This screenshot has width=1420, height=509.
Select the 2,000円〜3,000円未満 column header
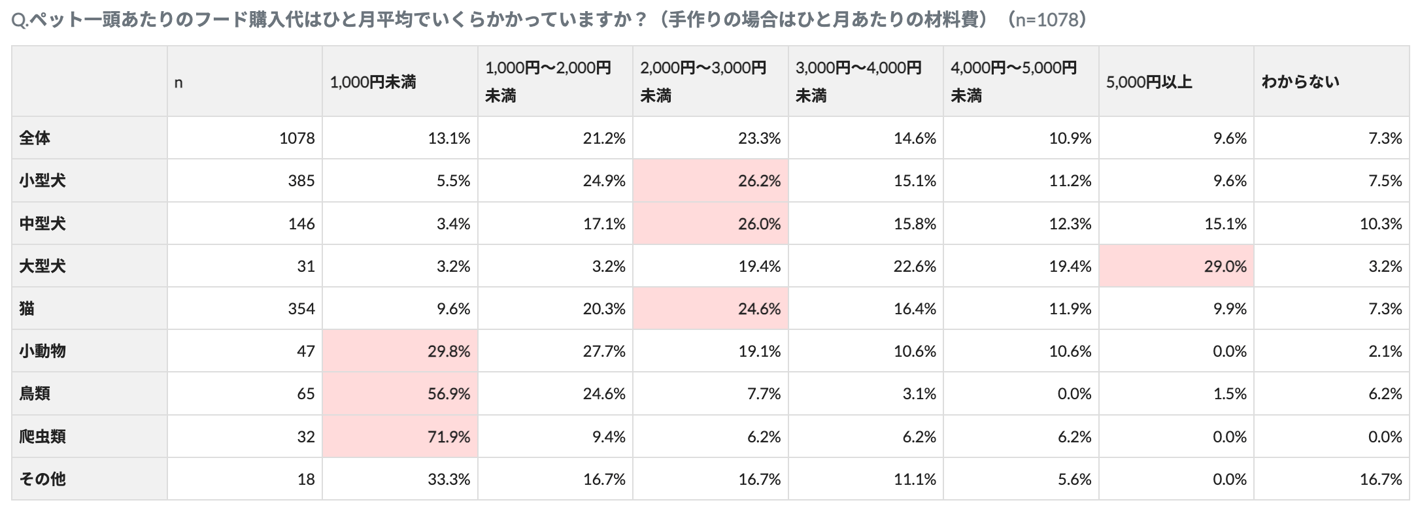pyautogui.click(x=703, y=82)
